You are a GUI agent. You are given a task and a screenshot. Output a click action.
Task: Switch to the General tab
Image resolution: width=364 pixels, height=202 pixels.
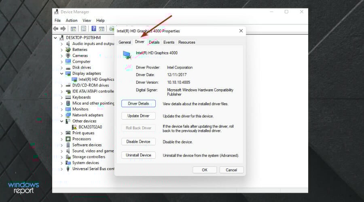tap(125, 42)
